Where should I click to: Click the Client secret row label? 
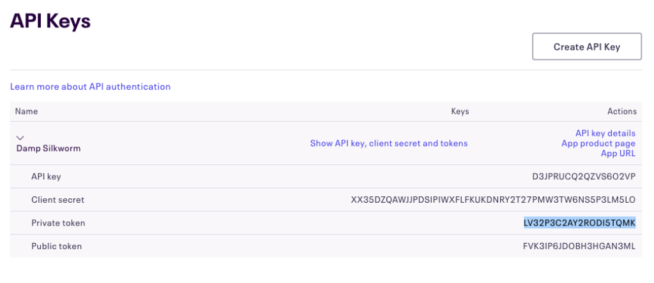(58, 200)
